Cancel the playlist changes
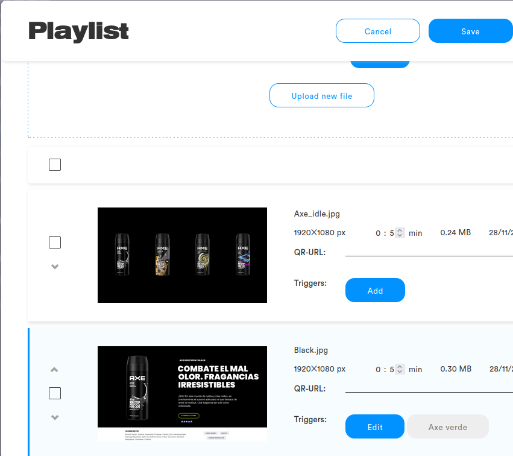513x456 pixels. [378, 31]
